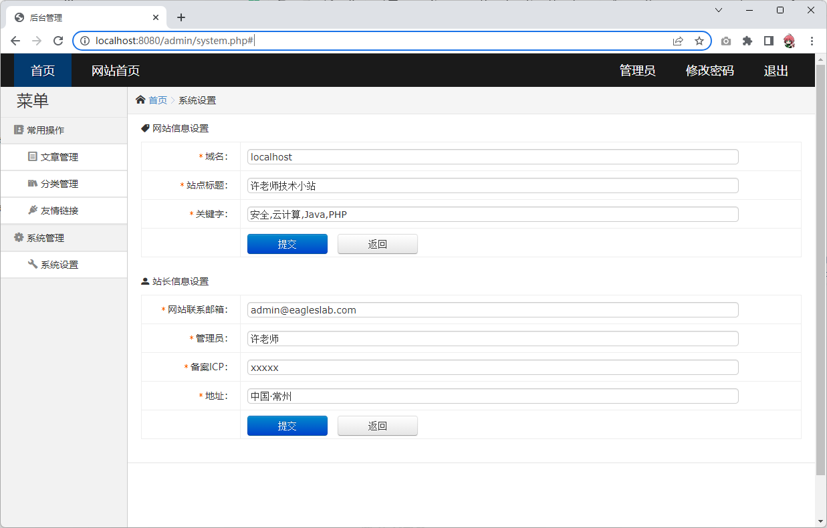The width and height of the screenshot is (827, 528).
Task: Open 文章管理 in the sidebar
Action: [x=59, y=157]
